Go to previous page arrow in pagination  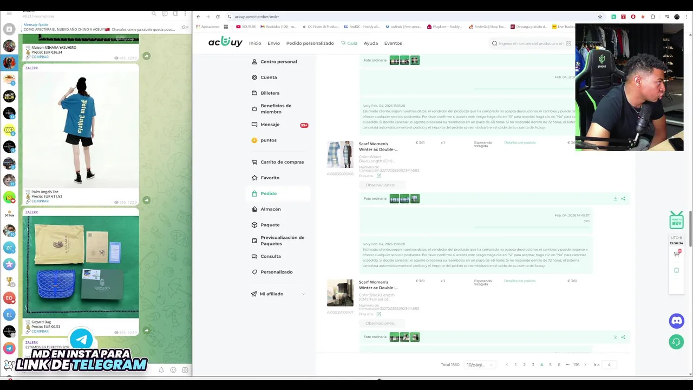(507, 365)
